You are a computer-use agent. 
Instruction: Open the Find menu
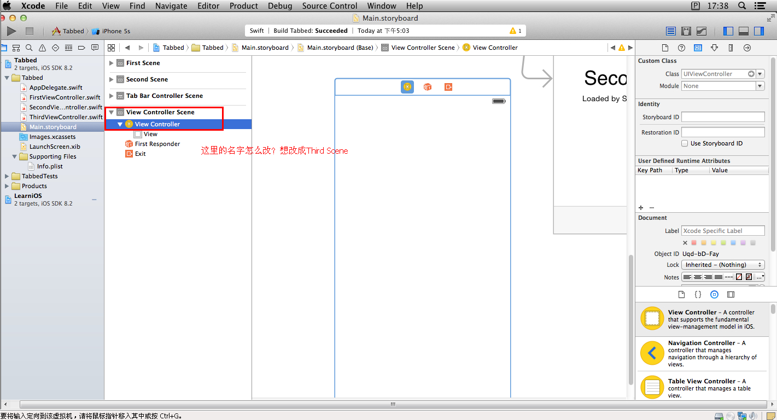point(137,6)
